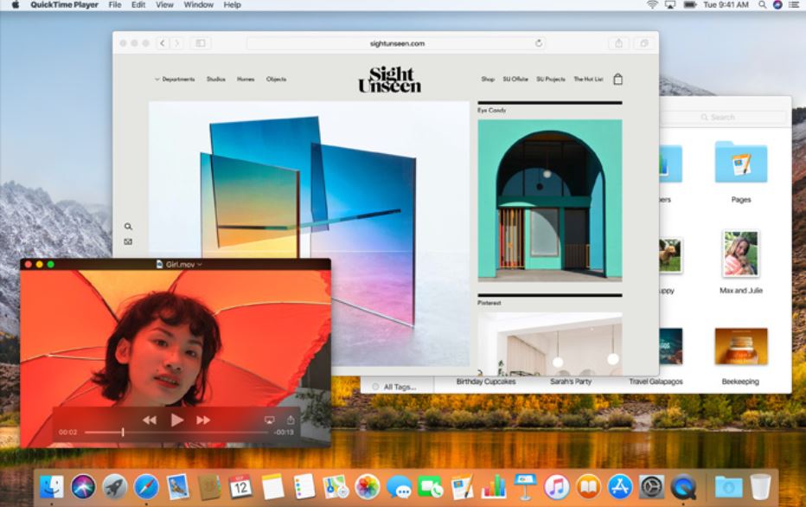The height and width of the screenshot is (507, 806).
Task: Reload the sightunseen.com page
Action: (x=538, y=43)
